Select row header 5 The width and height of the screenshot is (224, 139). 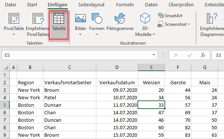point(5,105)
